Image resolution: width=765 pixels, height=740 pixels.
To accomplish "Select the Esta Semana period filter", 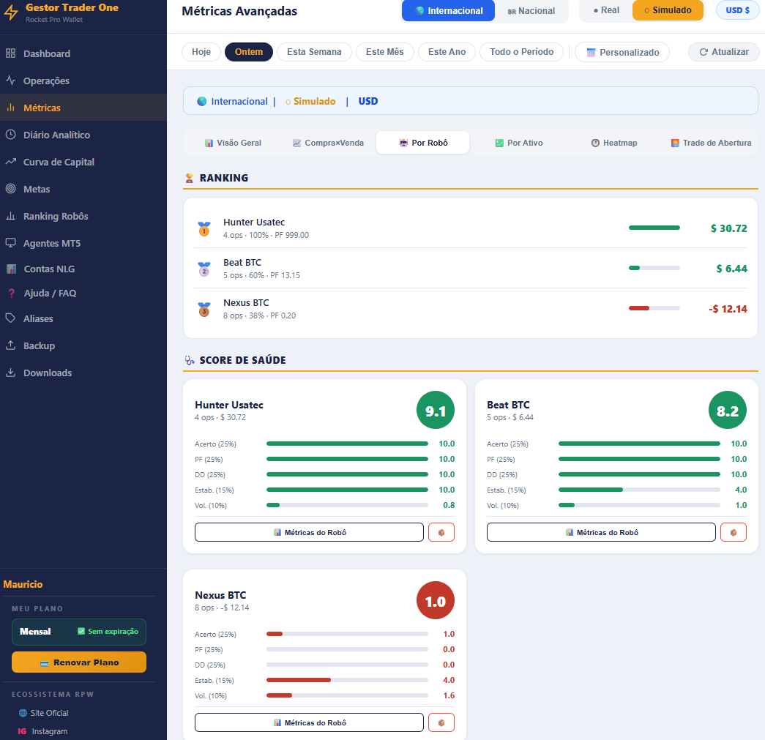I will [x=314, y=52].
